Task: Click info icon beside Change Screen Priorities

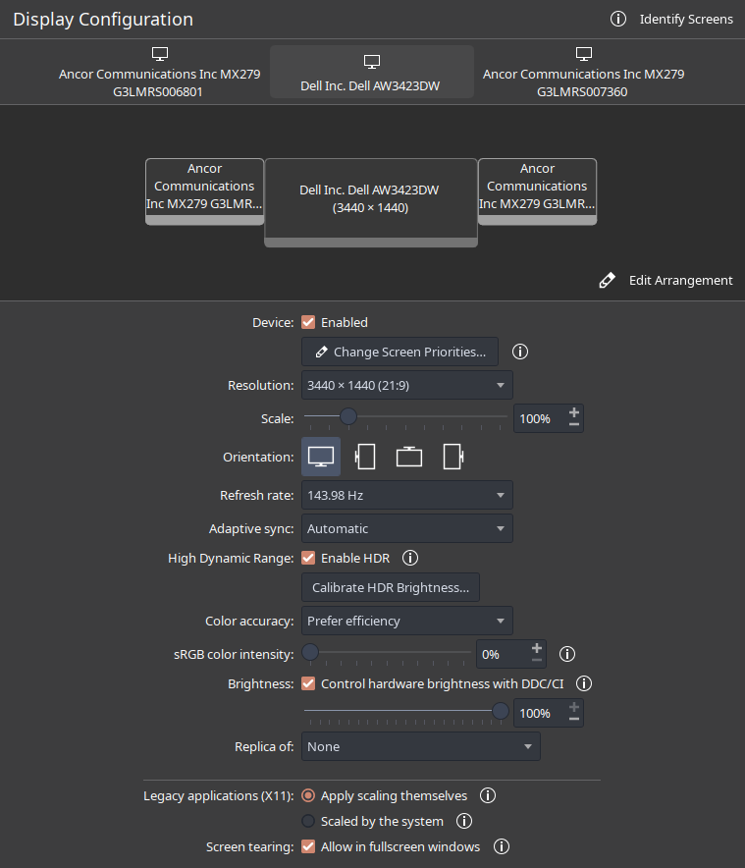Action: [x=521, y=352]
